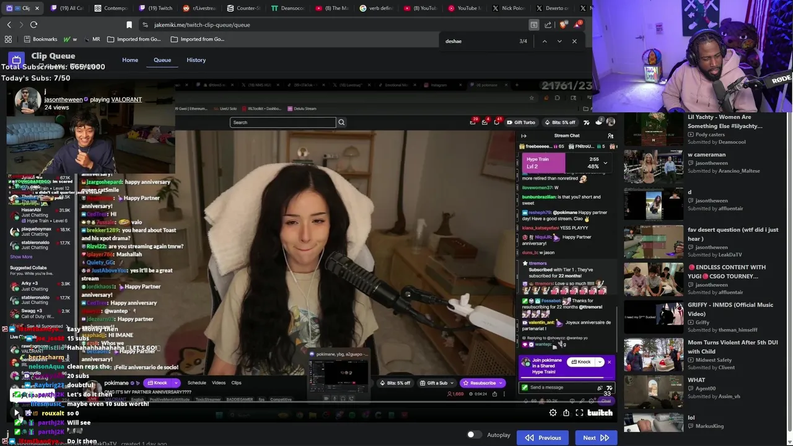This screenshot has width=793, height=446.
Task: Open the three-dot menu below the stream
Action: tap(504, 394)
